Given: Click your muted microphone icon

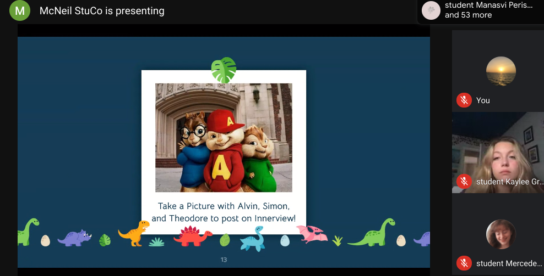Looking at the screenshot, I should (x=464, y=100).
